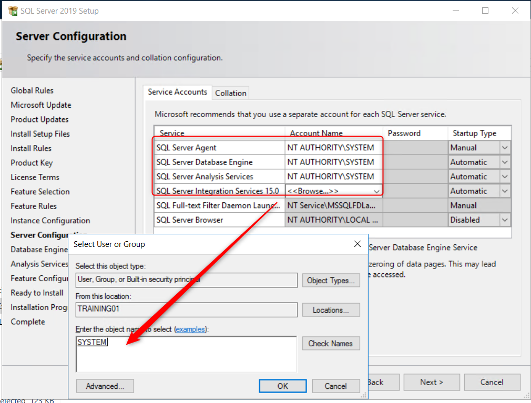Select the Microsoft Update step

pyautogui.click(x=41, y=105)
